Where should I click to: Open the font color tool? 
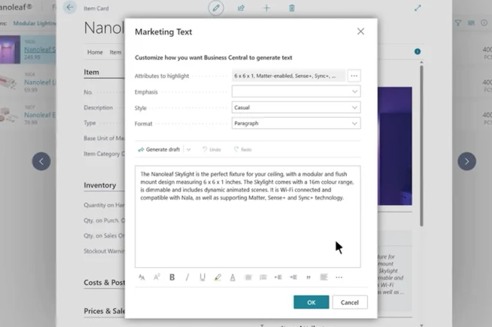pos(233,277)
